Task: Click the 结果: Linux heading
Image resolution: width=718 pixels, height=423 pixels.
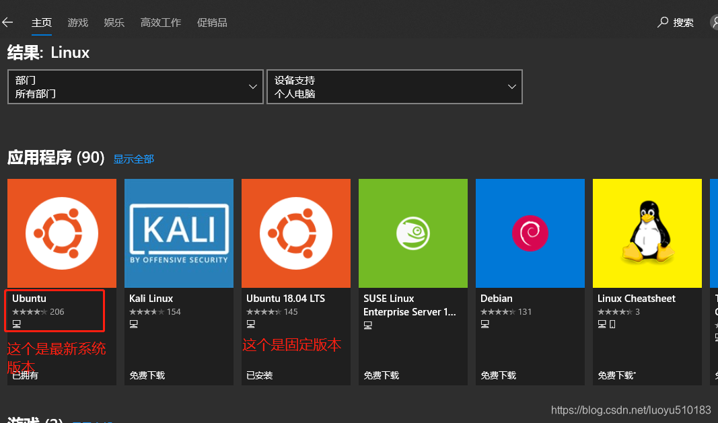Action: point(48,52)
